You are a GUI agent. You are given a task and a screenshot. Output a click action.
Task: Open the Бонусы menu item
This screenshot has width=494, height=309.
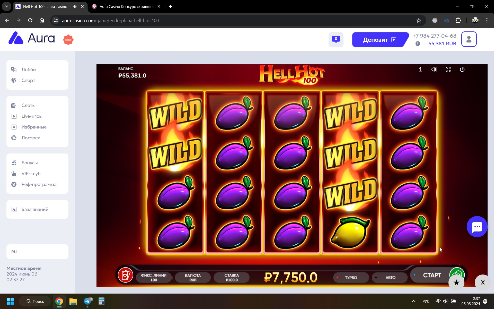tap(30, 163)
